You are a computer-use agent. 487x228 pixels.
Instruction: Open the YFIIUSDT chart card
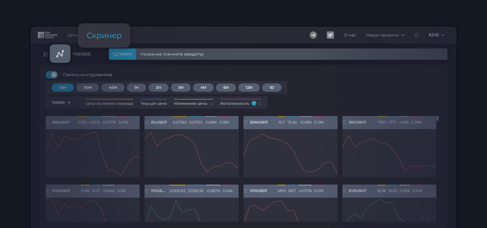(290, 203)
